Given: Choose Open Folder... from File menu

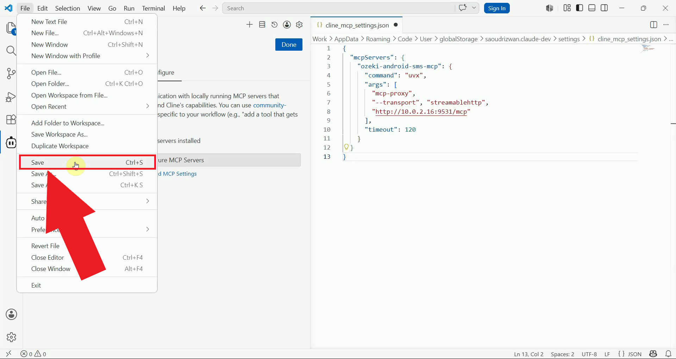Looking at the screenshot, I should tap(87, 83).
